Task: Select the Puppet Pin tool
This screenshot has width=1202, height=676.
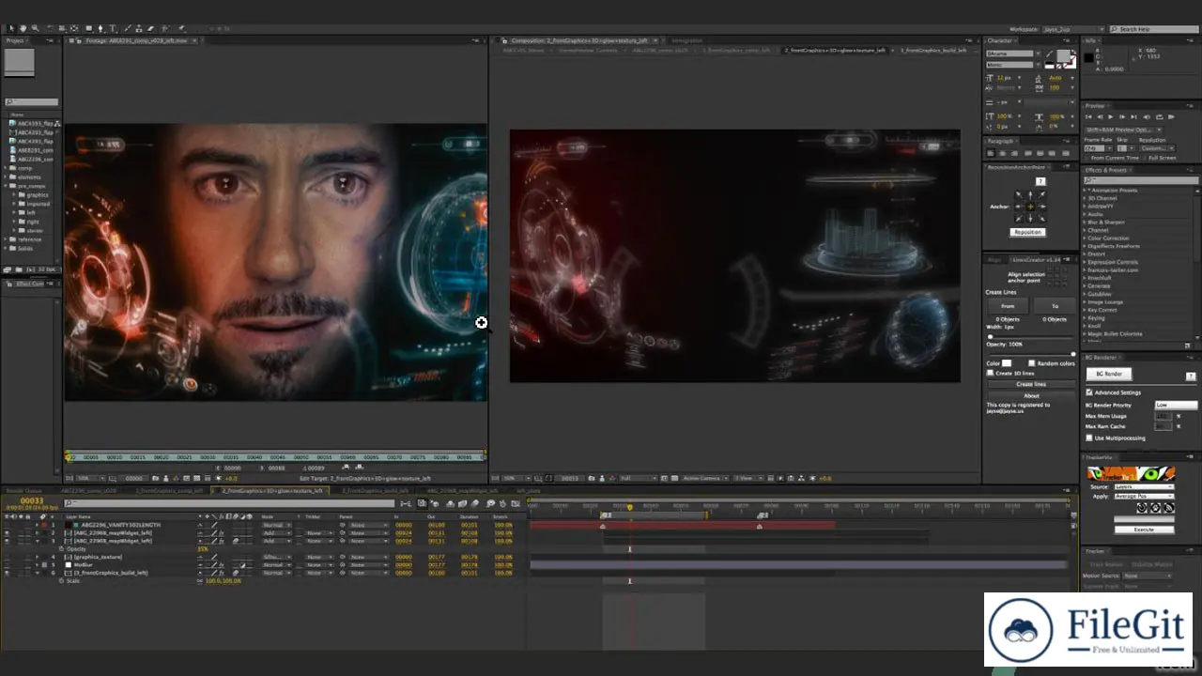Action: click(x=181, y=28)
